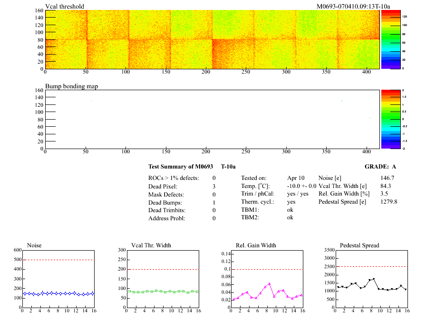
Task: Click the Vcal threshold heat map
Action: click(x=212, y=39)
